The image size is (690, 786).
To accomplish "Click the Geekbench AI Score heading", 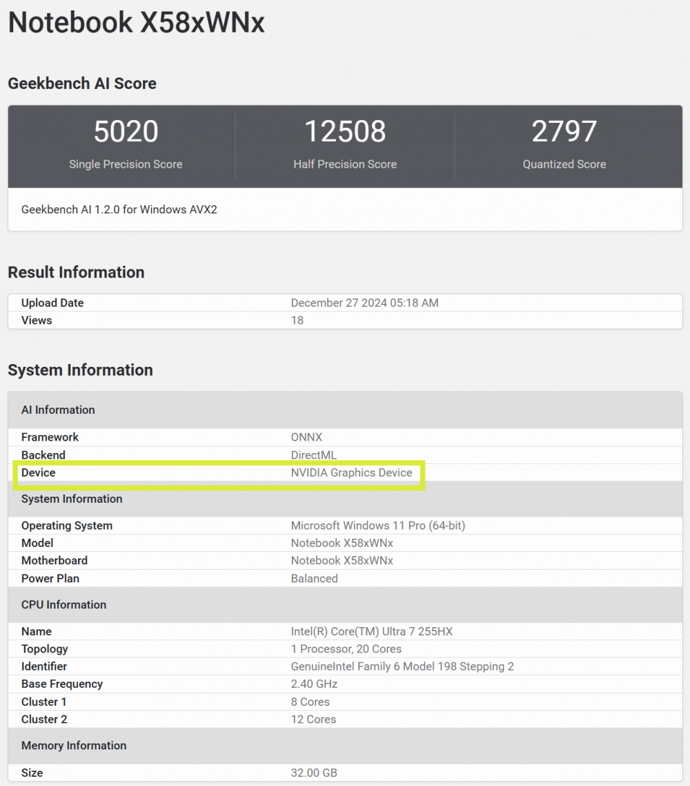I will (x=82, y=83).
